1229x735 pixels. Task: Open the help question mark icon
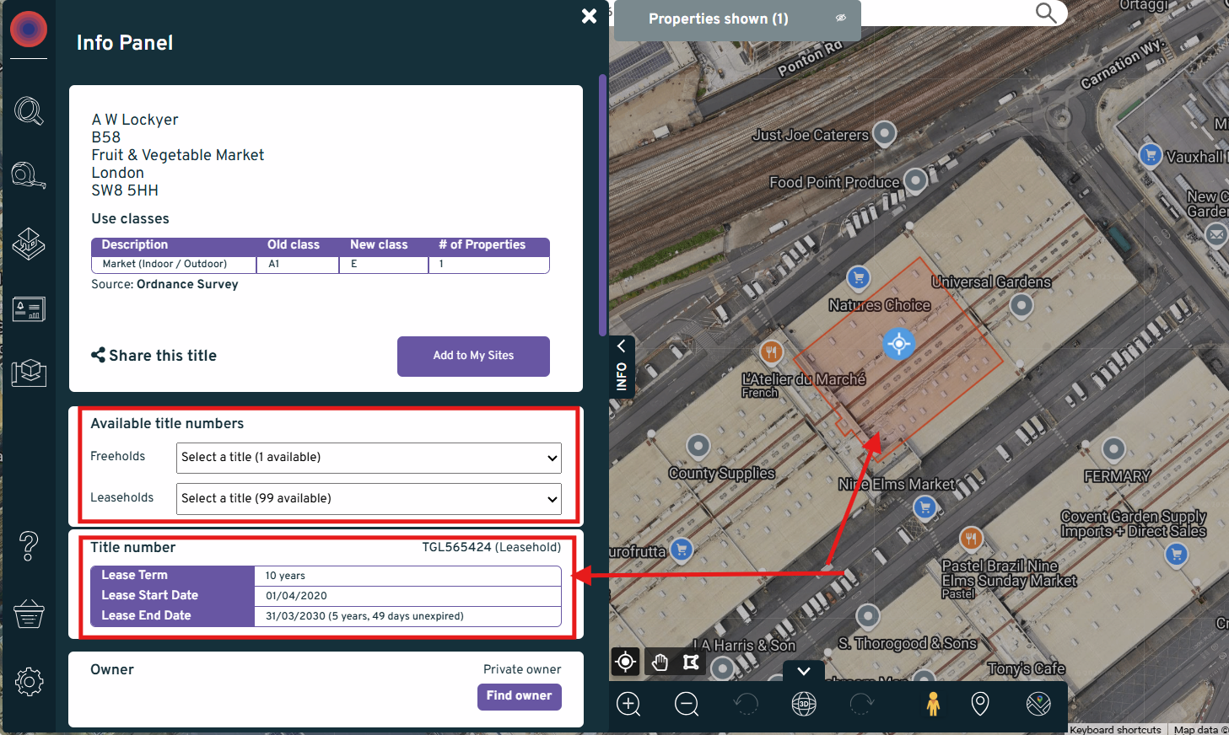click(29, 546)
